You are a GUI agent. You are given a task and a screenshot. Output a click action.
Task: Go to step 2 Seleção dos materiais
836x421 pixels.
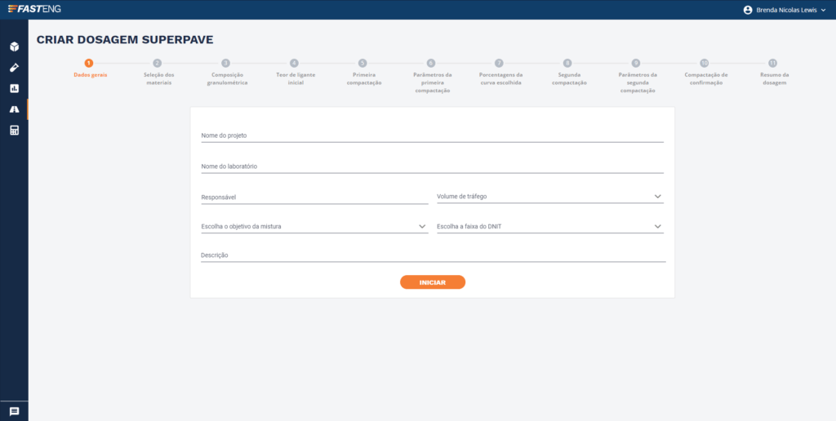pos(158,63)
